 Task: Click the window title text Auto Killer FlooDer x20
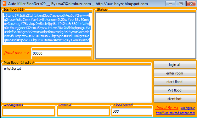coord(27,4)
